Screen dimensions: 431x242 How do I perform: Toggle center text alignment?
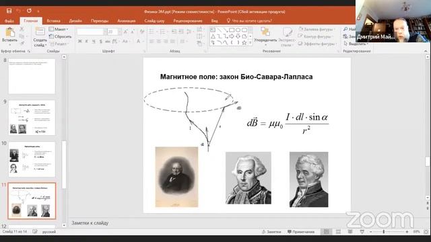[x=159, y=42]
